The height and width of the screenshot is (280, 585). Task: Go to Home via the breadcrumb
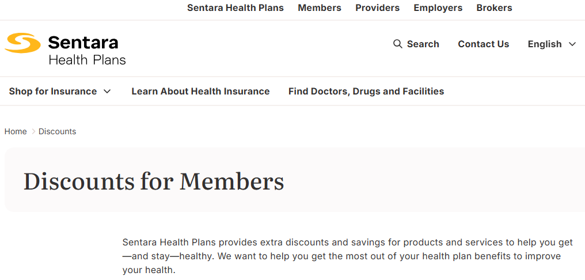16,131
